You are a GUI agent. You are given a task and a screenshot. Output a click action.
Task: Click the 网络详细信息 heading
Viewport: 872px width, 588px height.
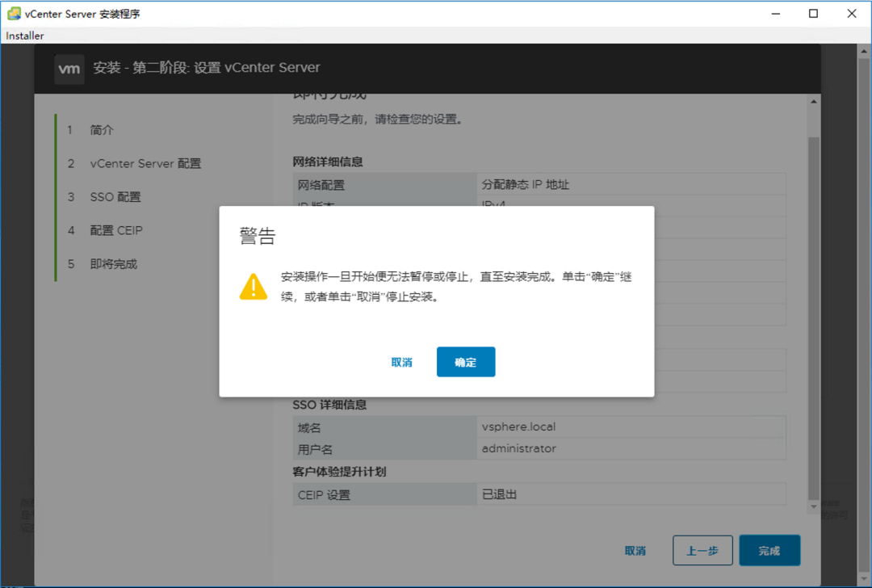(328, 162)
